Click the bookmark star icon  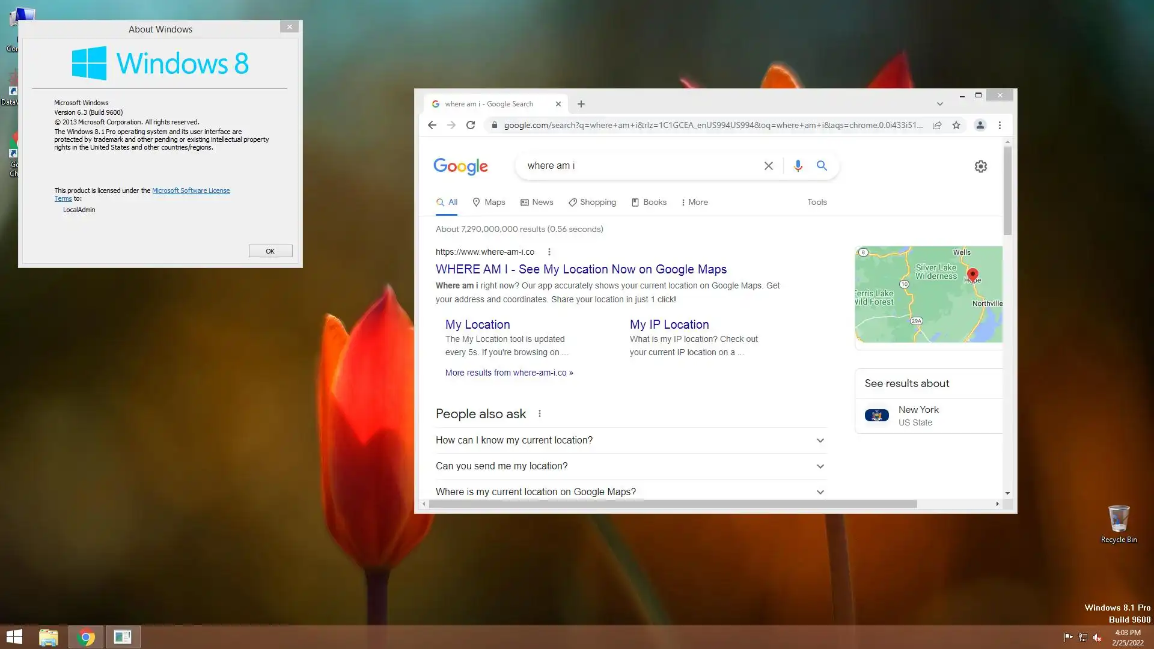pyautogui.click(x=956, y=125)
